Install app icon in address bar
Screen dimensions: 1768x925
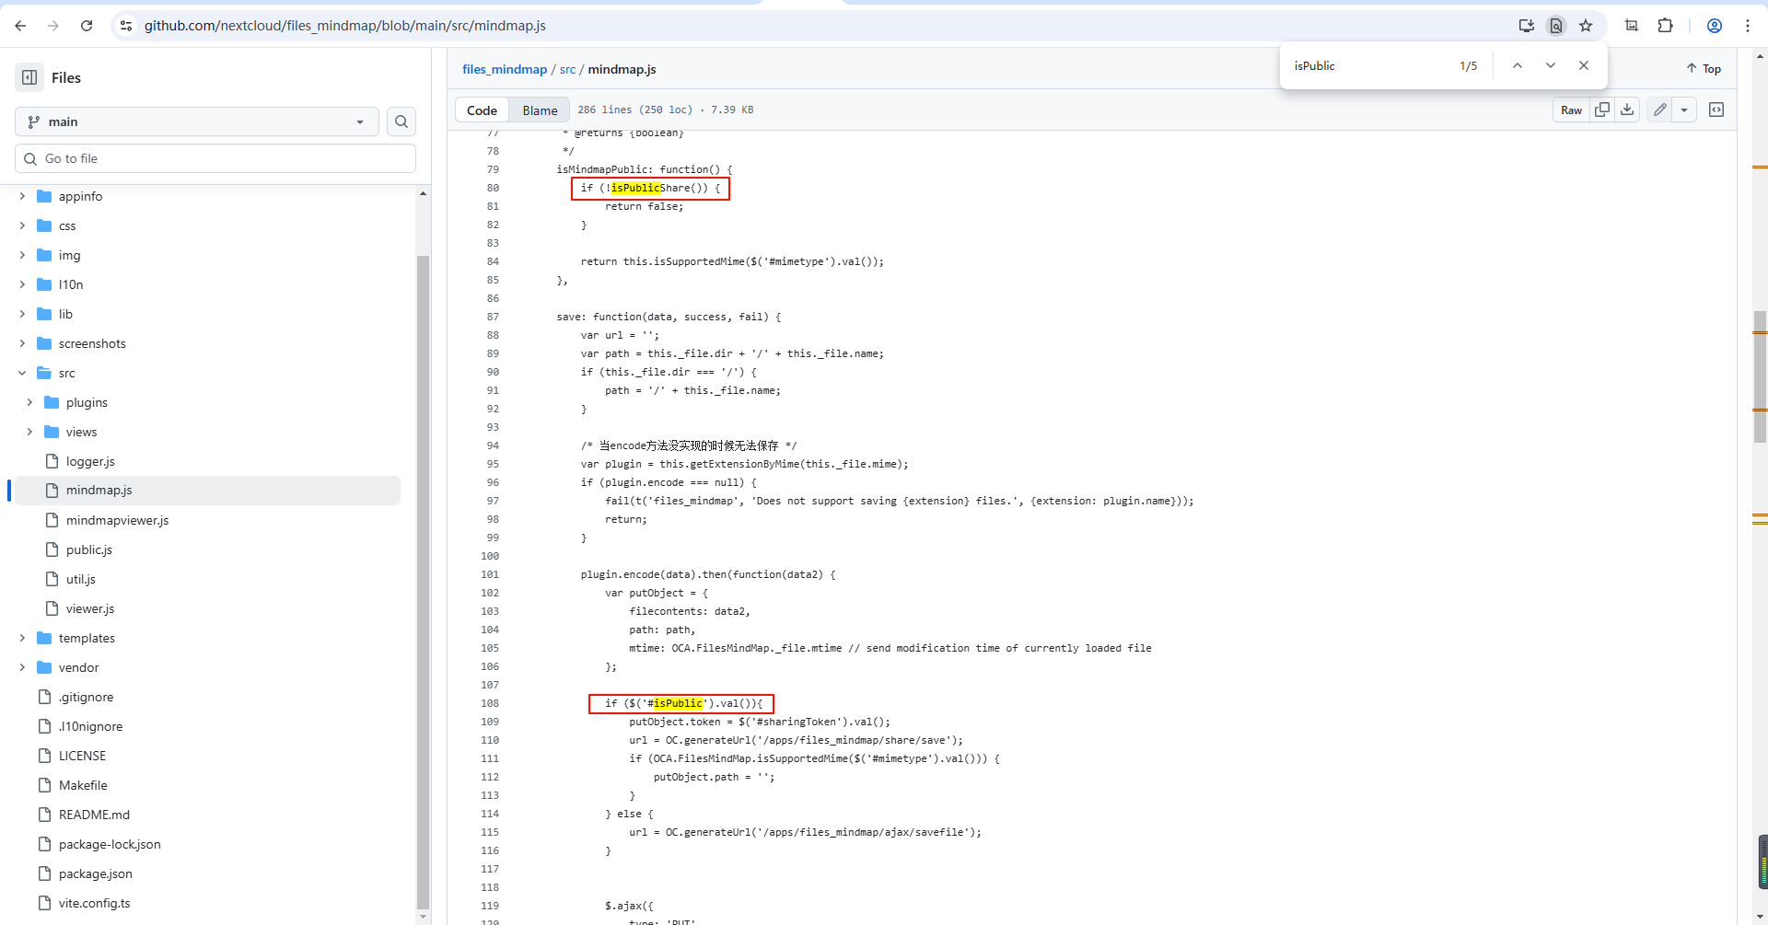point(1526,26)
